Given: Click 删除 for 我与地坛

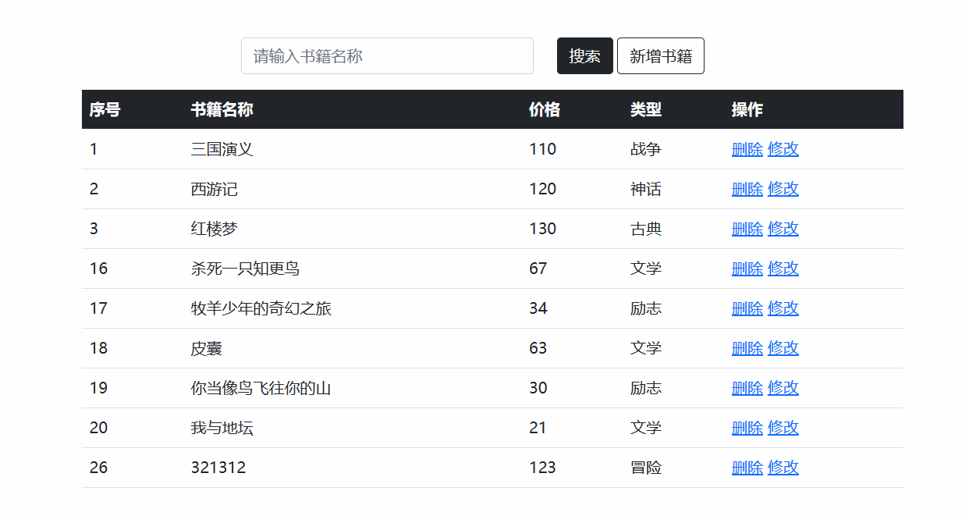Looking at the screenshot, I should 747,428.
